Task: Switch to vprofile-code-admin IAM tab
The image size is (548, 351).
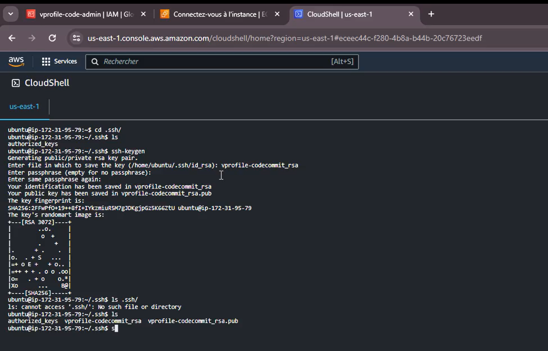Action: pos(87,15)
